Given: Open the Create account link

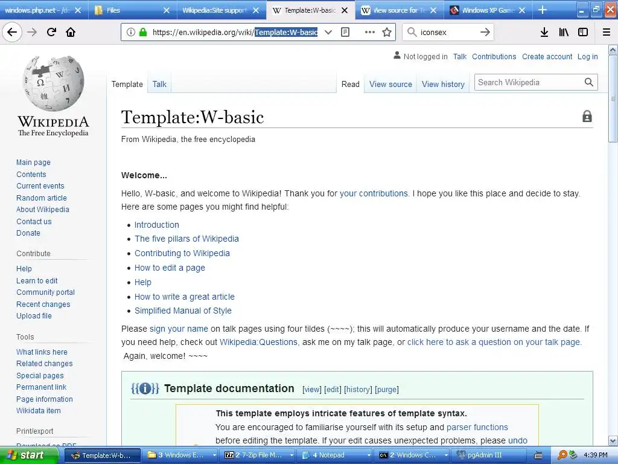Looking at the screenshot, I should click(x=547, y=56).
